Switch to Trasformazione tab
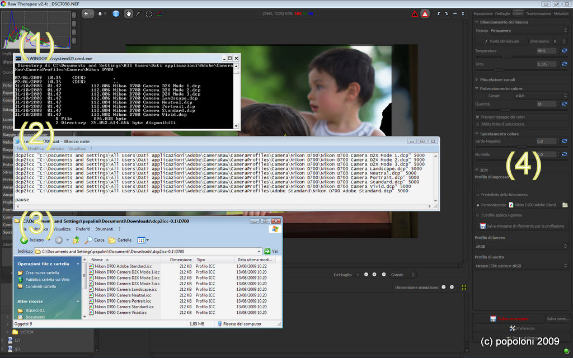Screen dimensions: 573x358 [538, 13]
